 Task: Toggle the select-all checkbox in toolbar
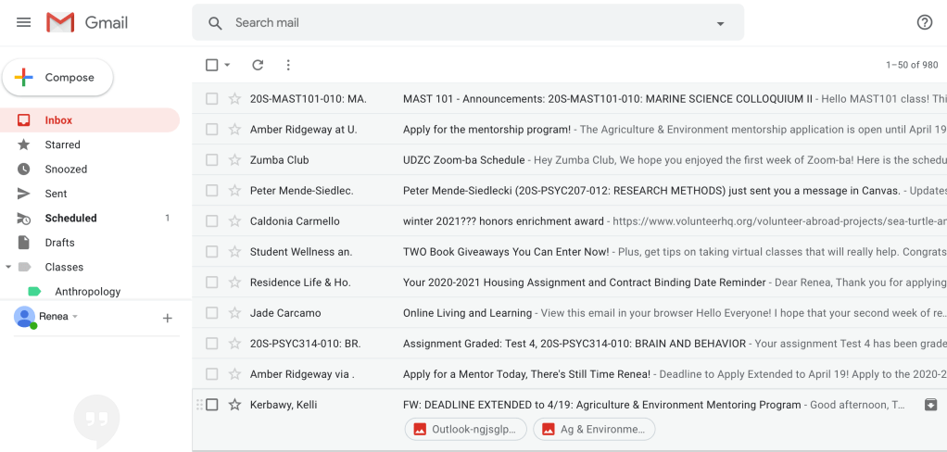coord(212,65)
